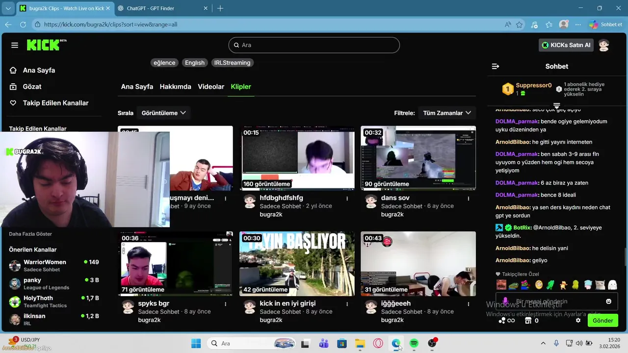Insert the white cat emote
This screenshot has width=628, height=353.
[600, 285]
